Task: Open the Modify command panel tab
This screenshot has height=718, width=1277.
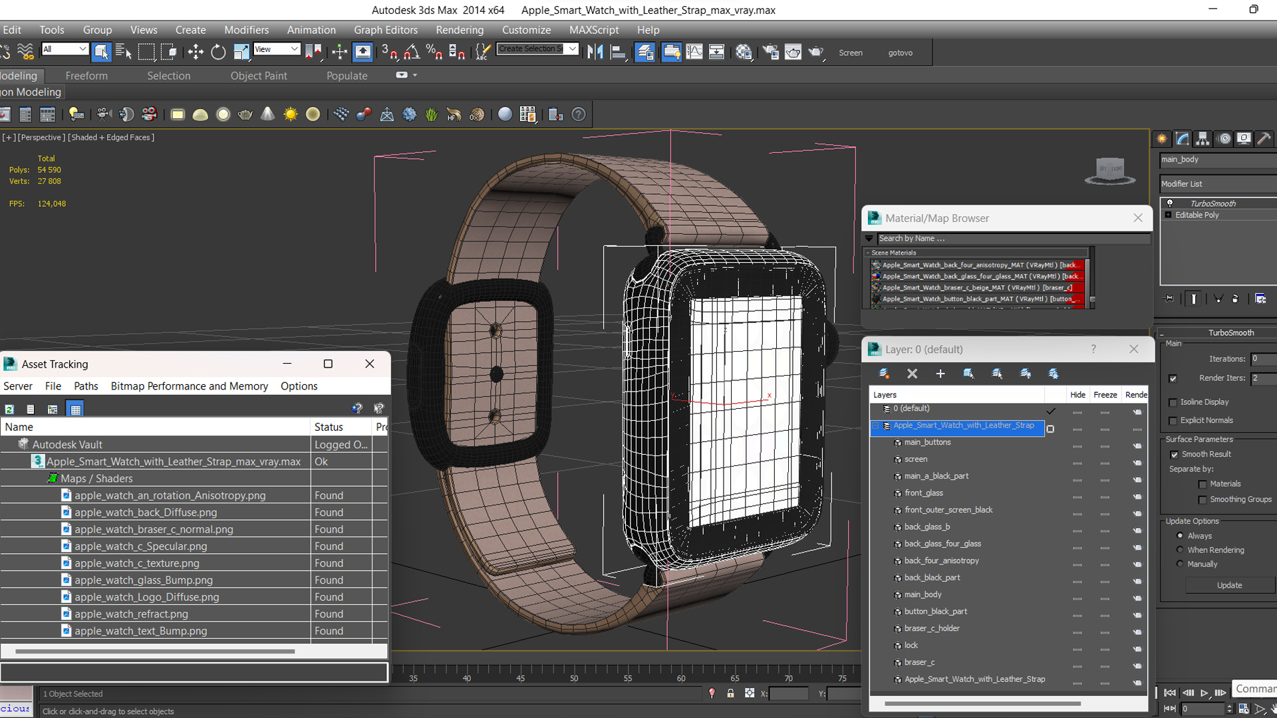Action: click(1182, 138)
